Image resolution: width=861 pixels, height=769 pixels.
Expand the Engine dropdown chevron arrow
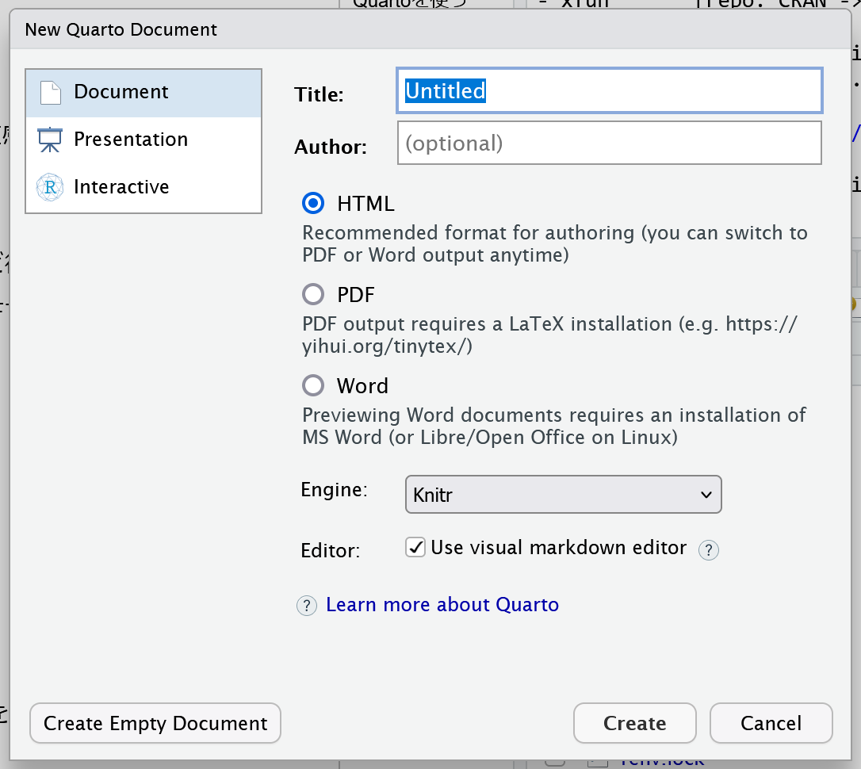click(706, 495)
